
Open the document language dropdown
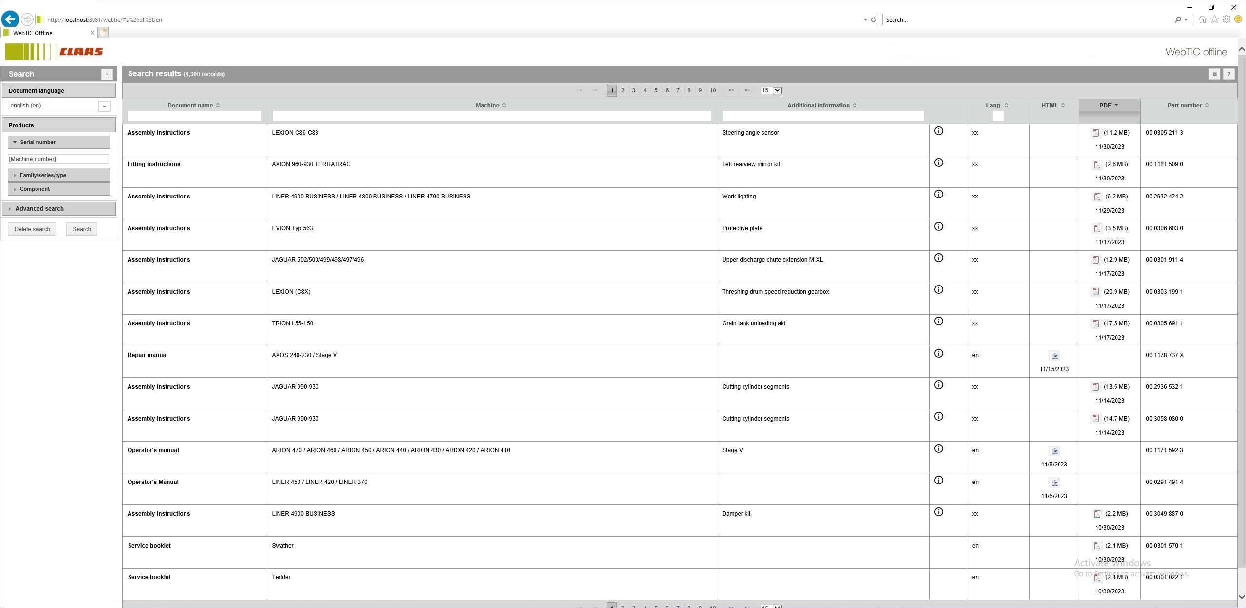pyautogui.click(x=104, y=106)
